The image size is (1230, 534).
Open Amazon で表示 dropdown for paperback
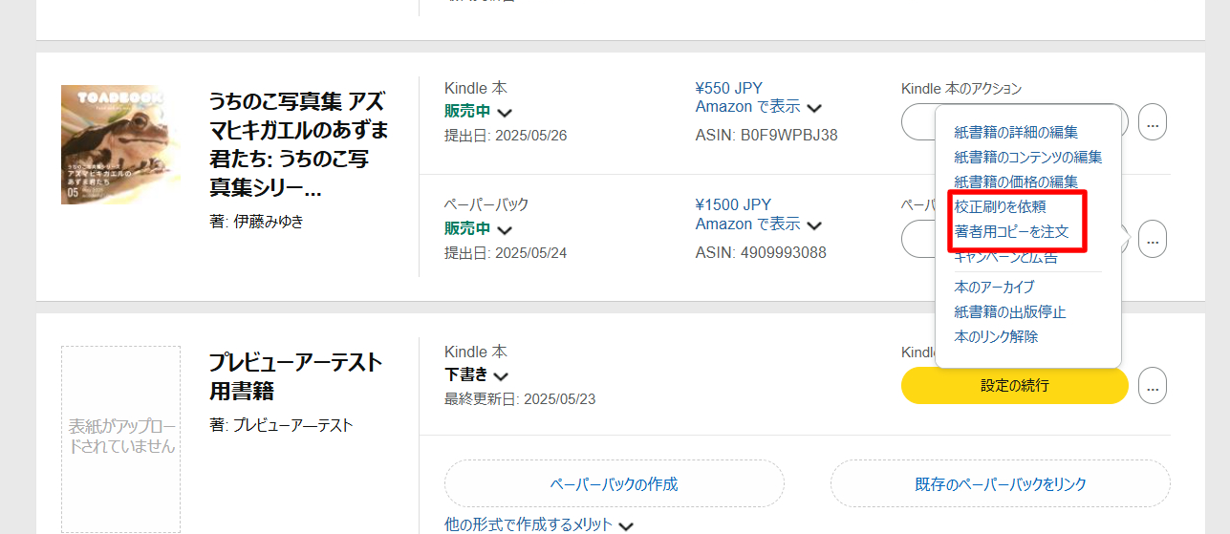point(813,224)
